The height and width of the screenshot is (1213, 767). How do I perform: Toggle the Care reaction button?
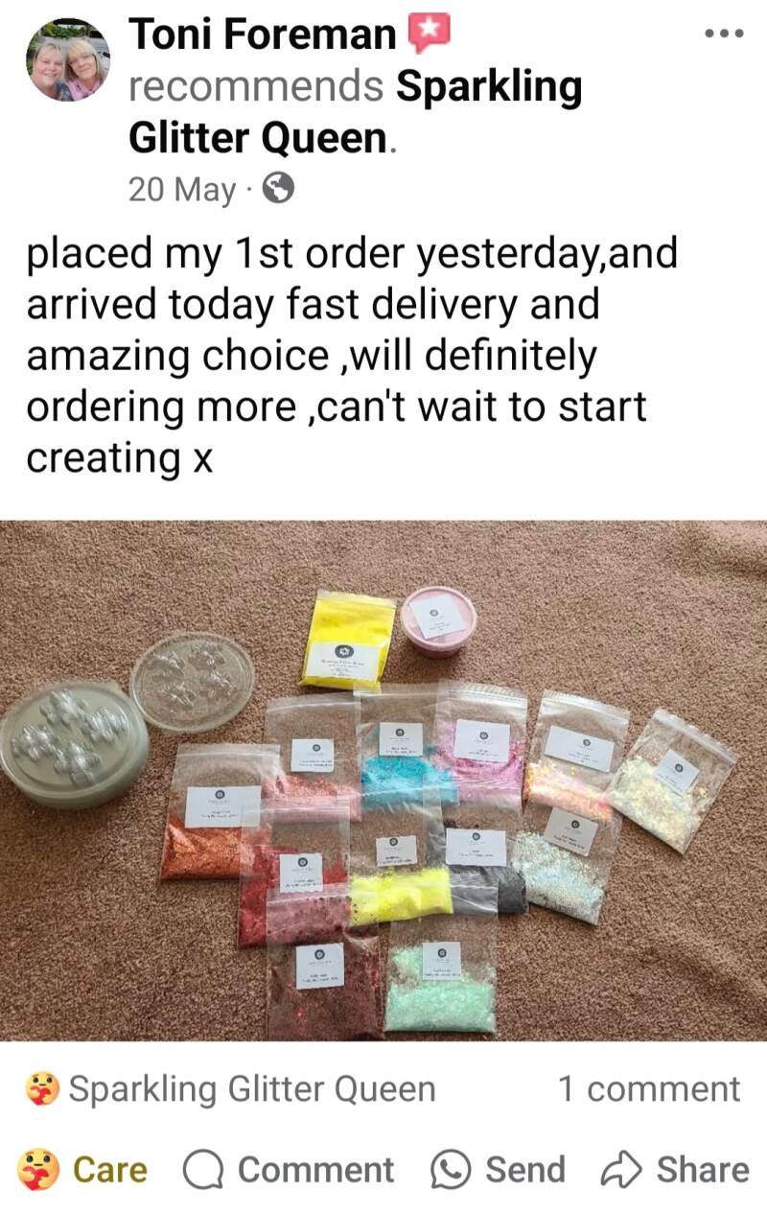82,1170
